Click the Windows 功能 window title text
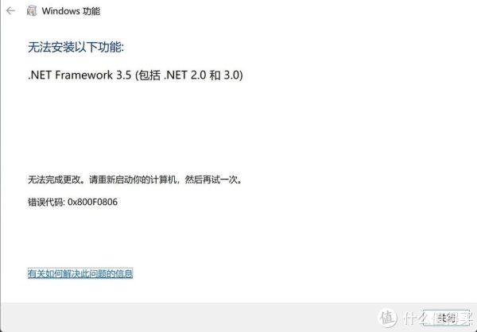Image resolution: width=477 pixels, height=332 pixels. click(71, 11)
